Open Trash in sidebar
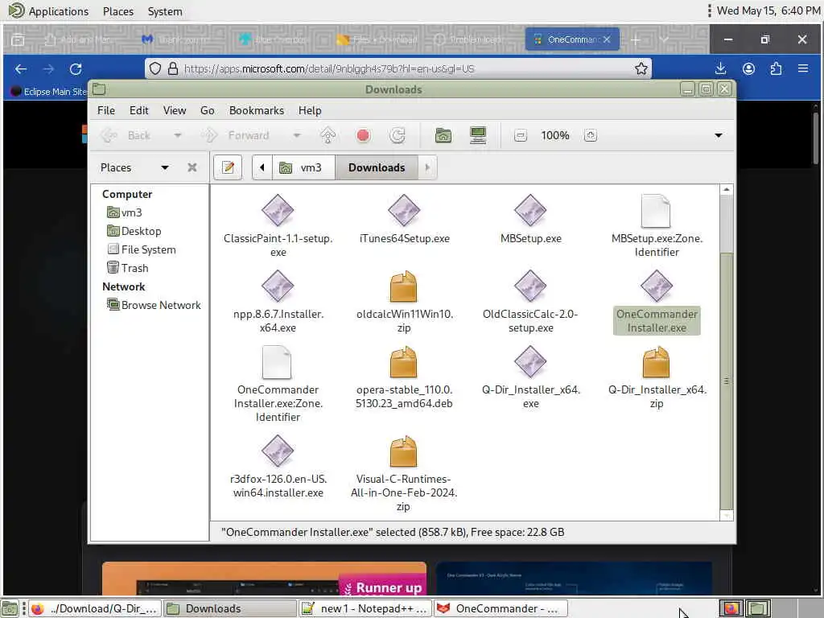The width and height of the screenshot is (824, 618). coord(128,268)
